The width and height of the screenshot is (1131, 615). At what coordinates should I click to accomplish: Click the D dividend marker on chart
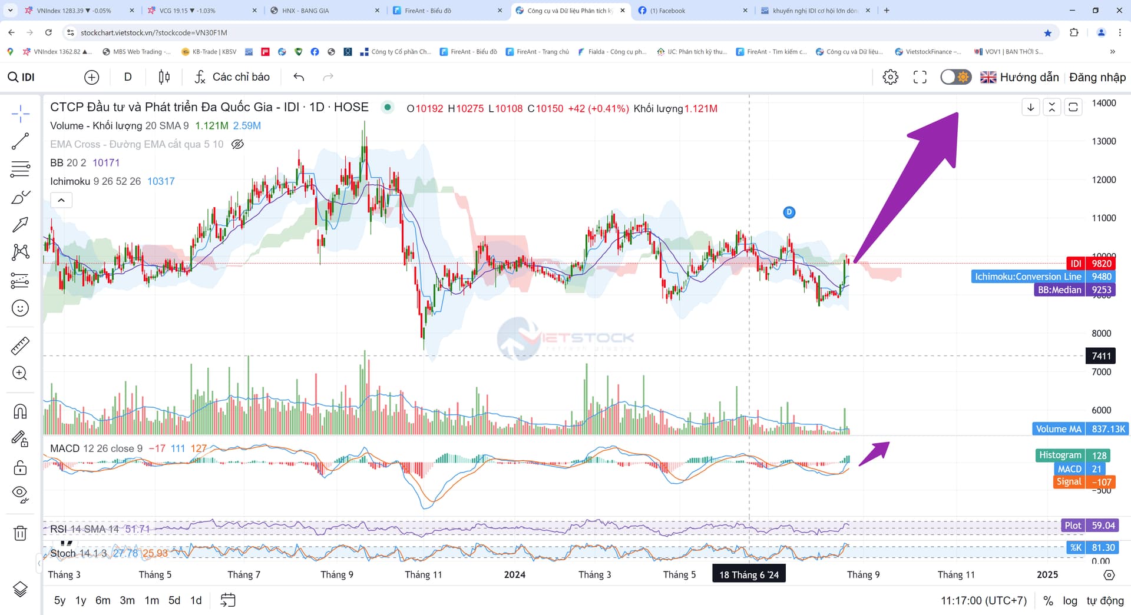click(789, 212)
